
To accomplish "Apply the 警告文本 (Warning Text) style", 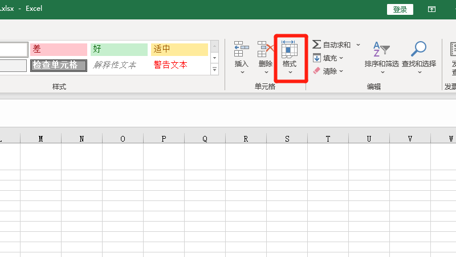I will coord(179,65).
